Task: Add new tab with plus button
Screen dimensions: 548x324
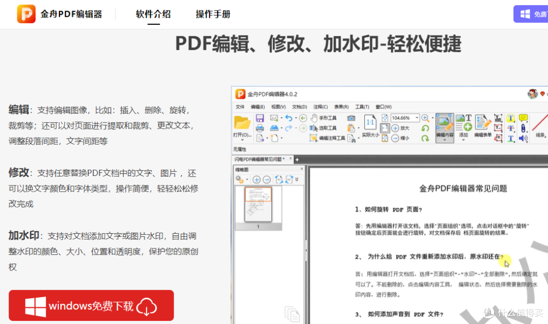Action: point(297,160)
